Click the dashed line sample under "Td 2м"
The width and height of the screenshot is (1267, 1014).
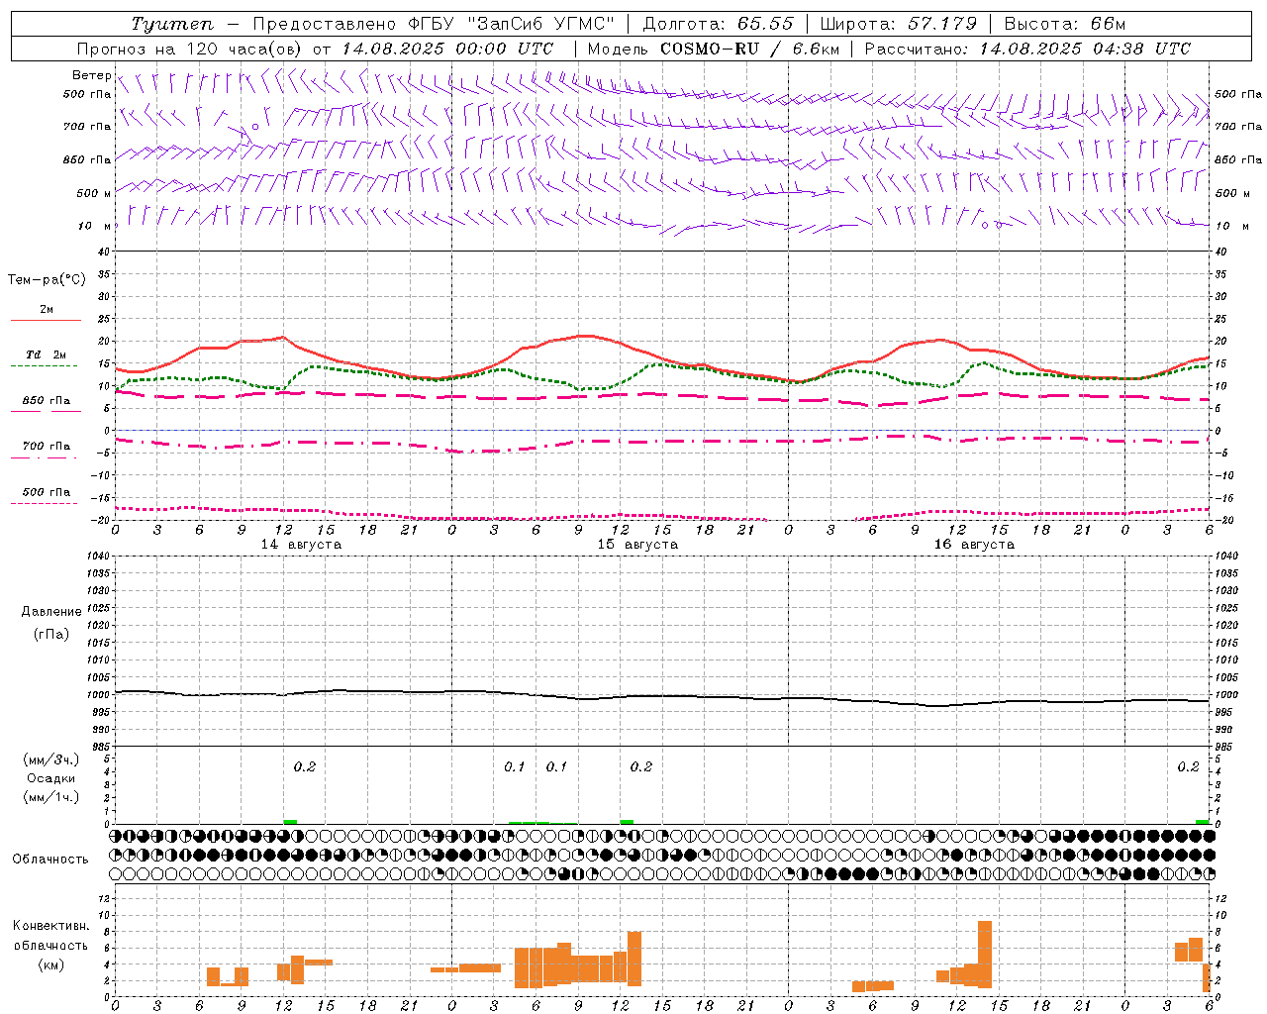coord(44,366)
